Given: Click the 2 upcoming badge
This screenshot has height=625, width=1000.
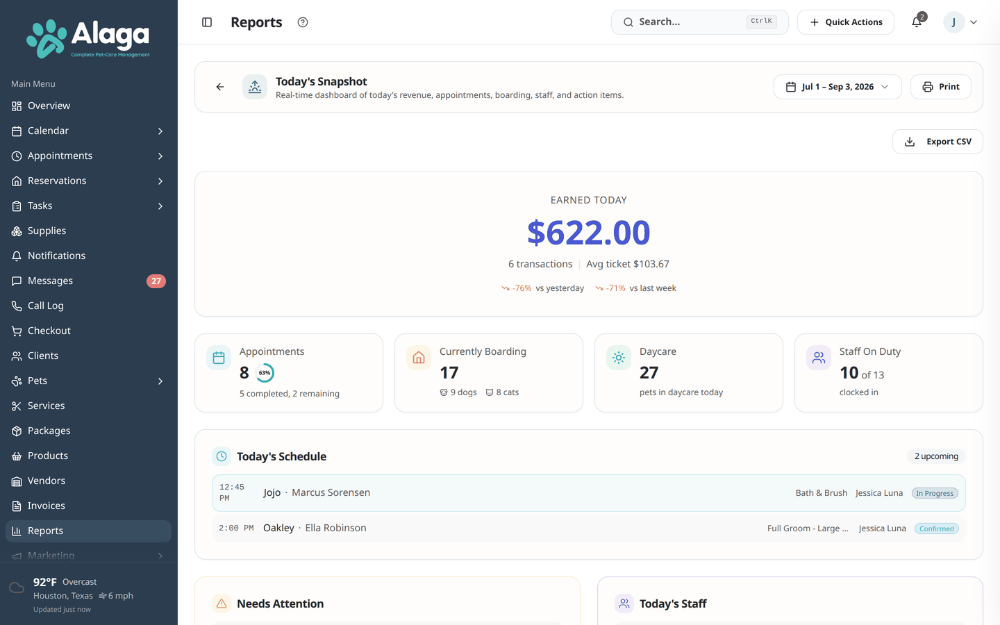Looking at the screenshot, I should pos(936,456).
